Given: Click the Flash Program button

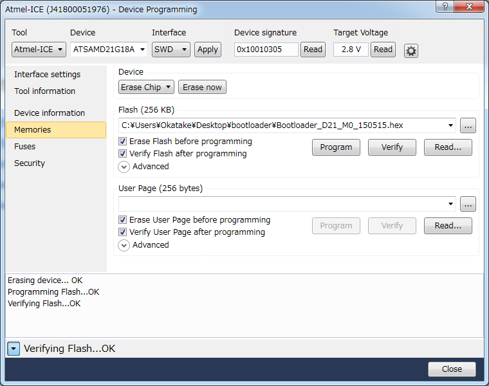Looking at the screenshot, I should coord(336,147).
